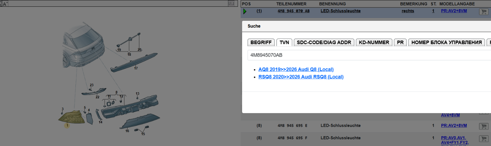Switch to KD-NUMMER tab
The height and width of the screenshot is (146, 491).
click(x=374, y=43)
